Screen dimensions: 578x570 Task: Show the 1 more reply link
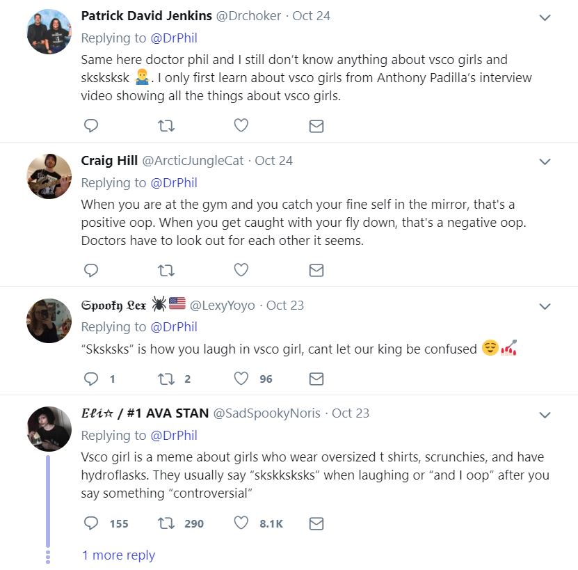tap(118, 555)
